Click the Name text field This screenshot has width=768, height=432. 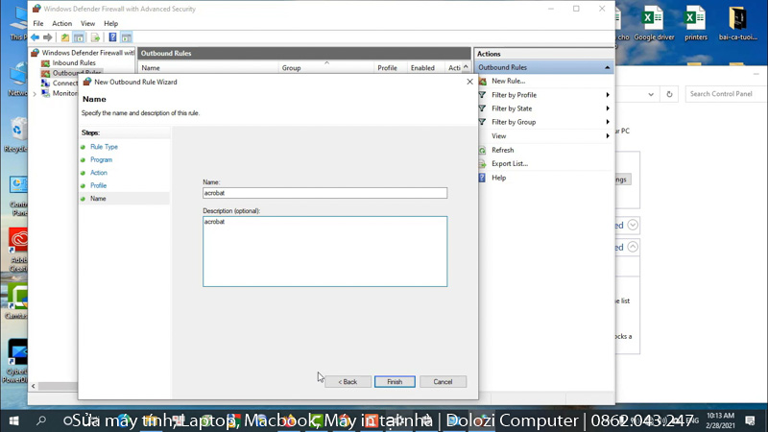coord(324,193)
